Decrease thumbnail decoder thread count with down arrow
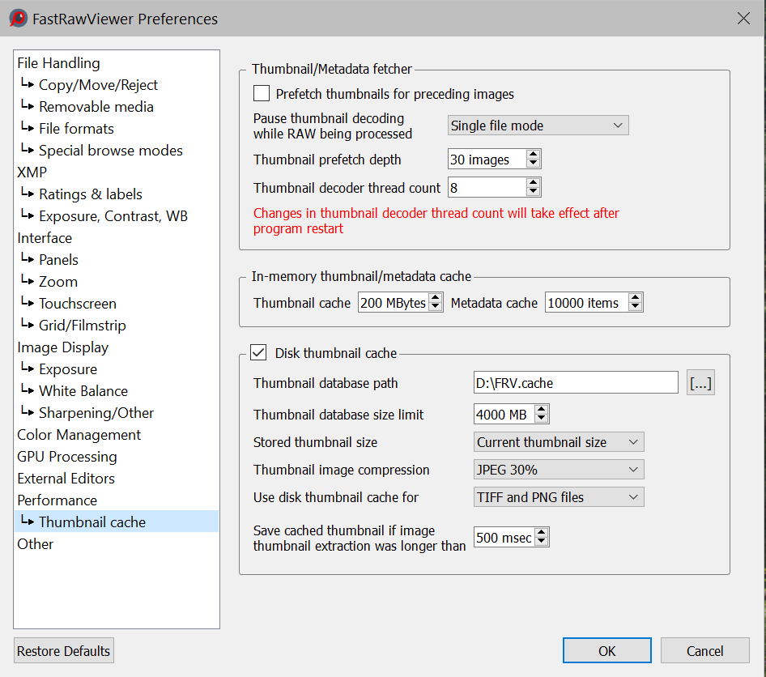 533,193
